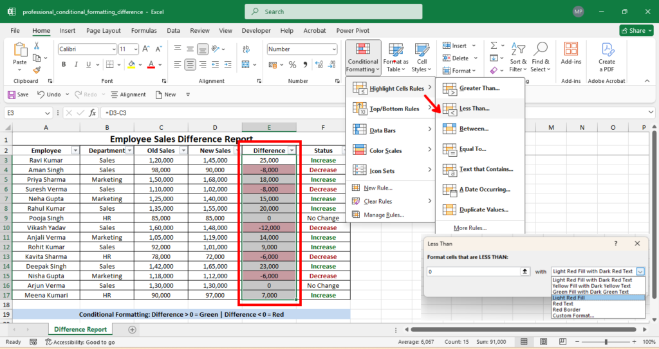Click the AutoSum sigma icon
The image size is (659, 349).
pos(494,46)
